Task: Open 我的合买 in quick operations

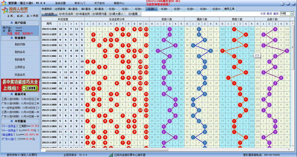Action: point(20,52)
